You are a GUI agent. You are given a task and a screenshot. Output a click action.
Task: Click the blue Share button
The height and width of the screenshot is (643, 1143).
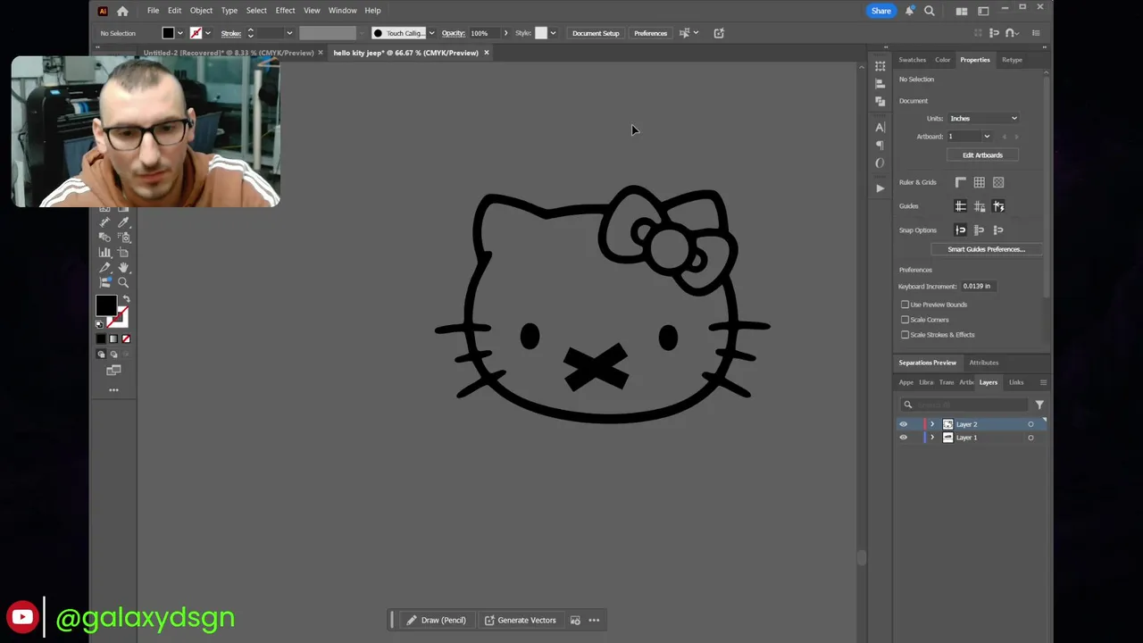coord(880,11)
